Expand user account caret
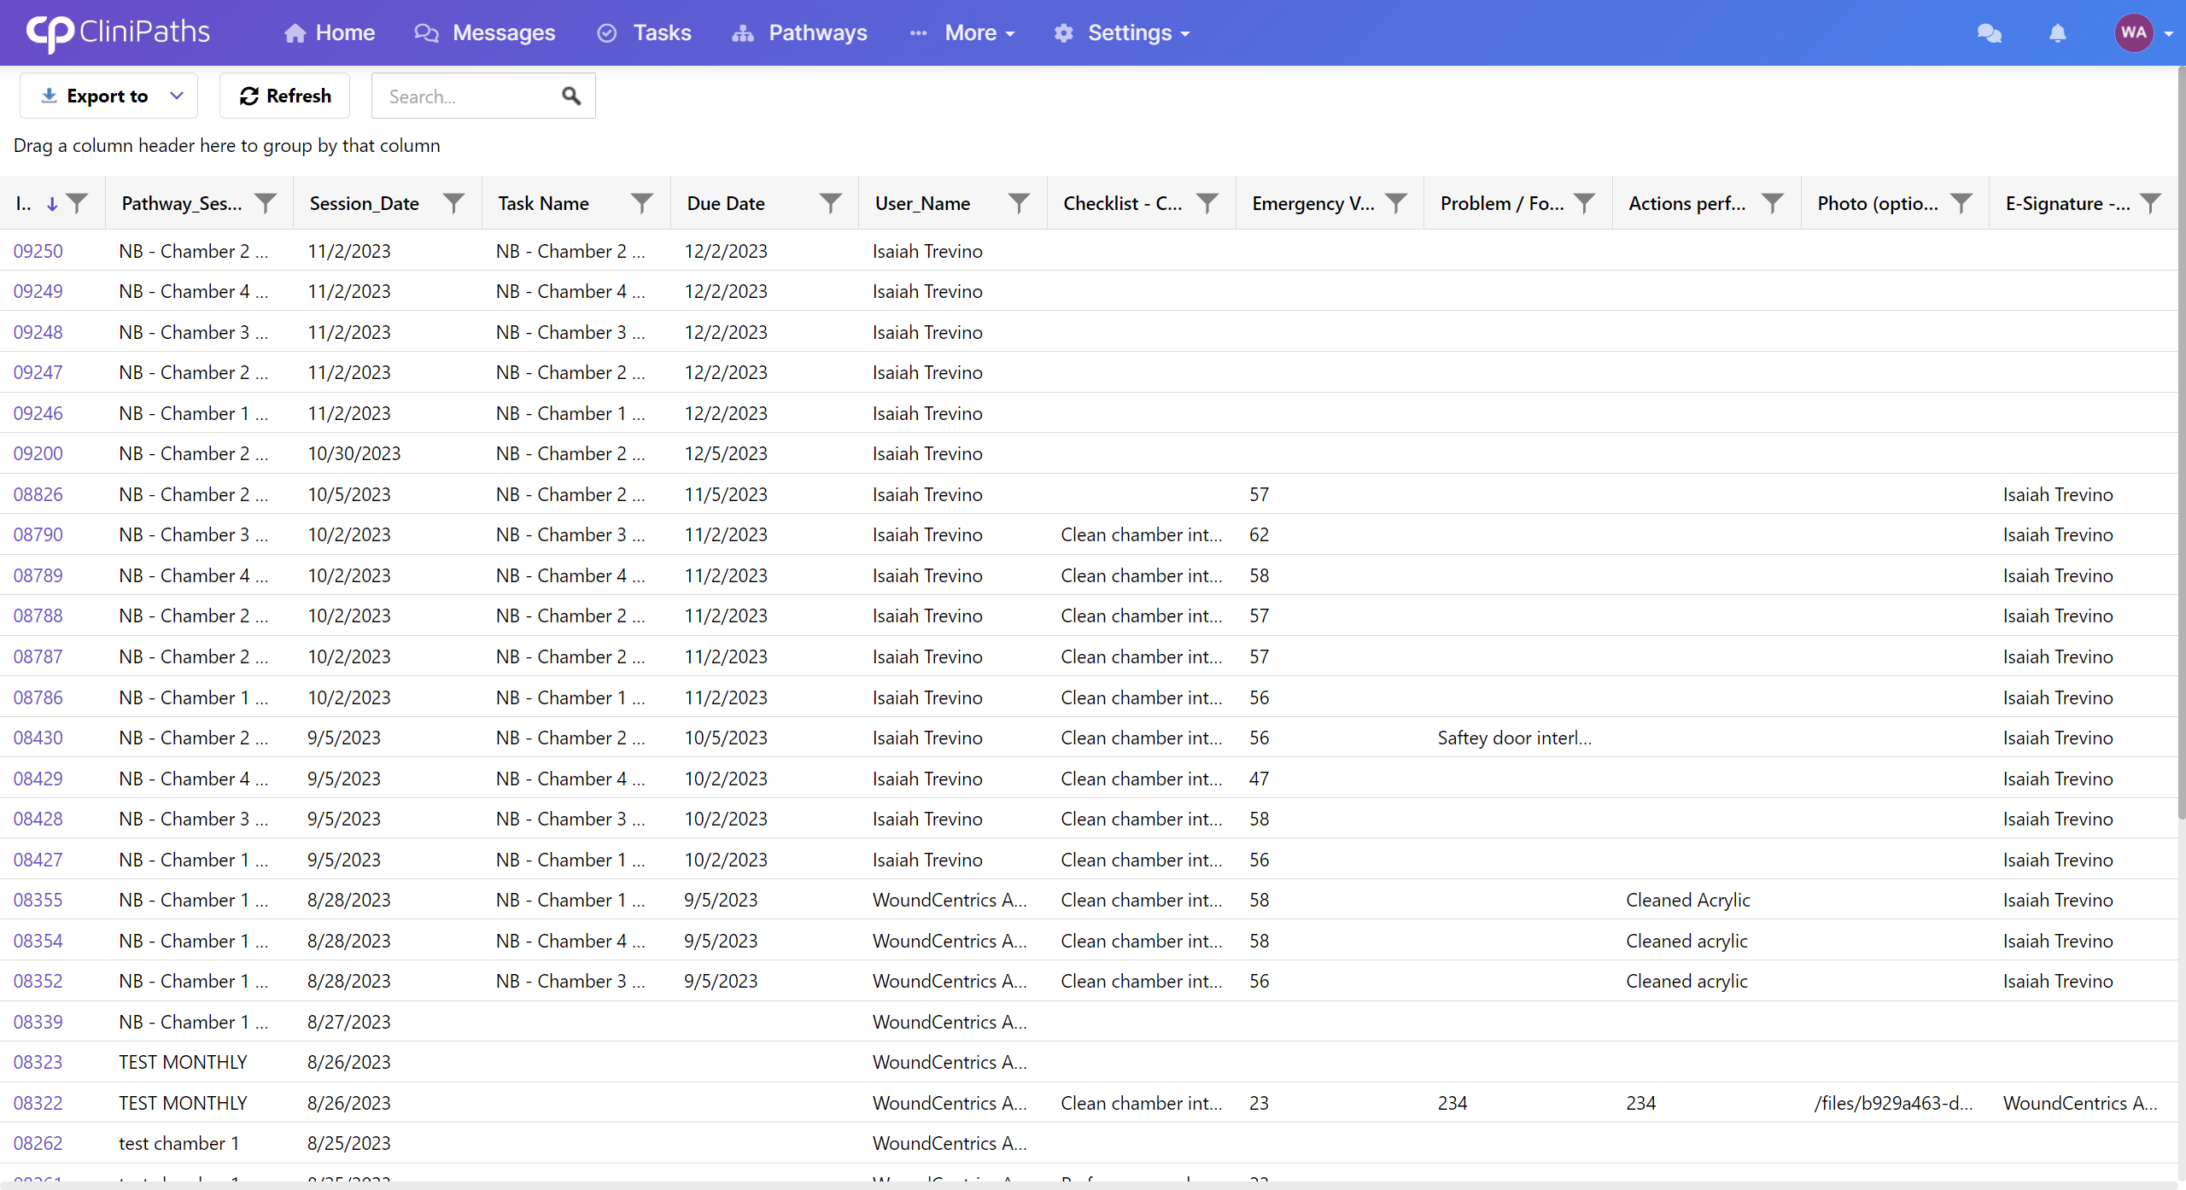2186x1190 pixels. [2168, 34]
